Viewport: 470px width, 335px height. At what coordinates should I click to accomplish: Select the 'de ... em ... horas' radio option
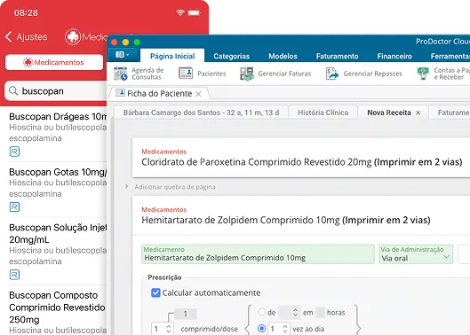[262, 312]
